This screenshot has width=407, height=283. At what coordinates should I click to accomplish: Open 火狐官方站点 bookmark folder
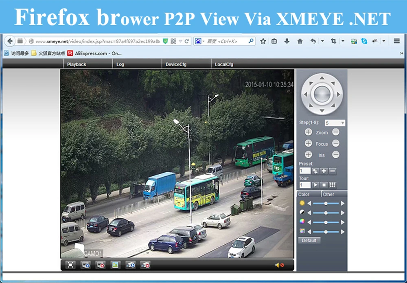pos(48,53)
